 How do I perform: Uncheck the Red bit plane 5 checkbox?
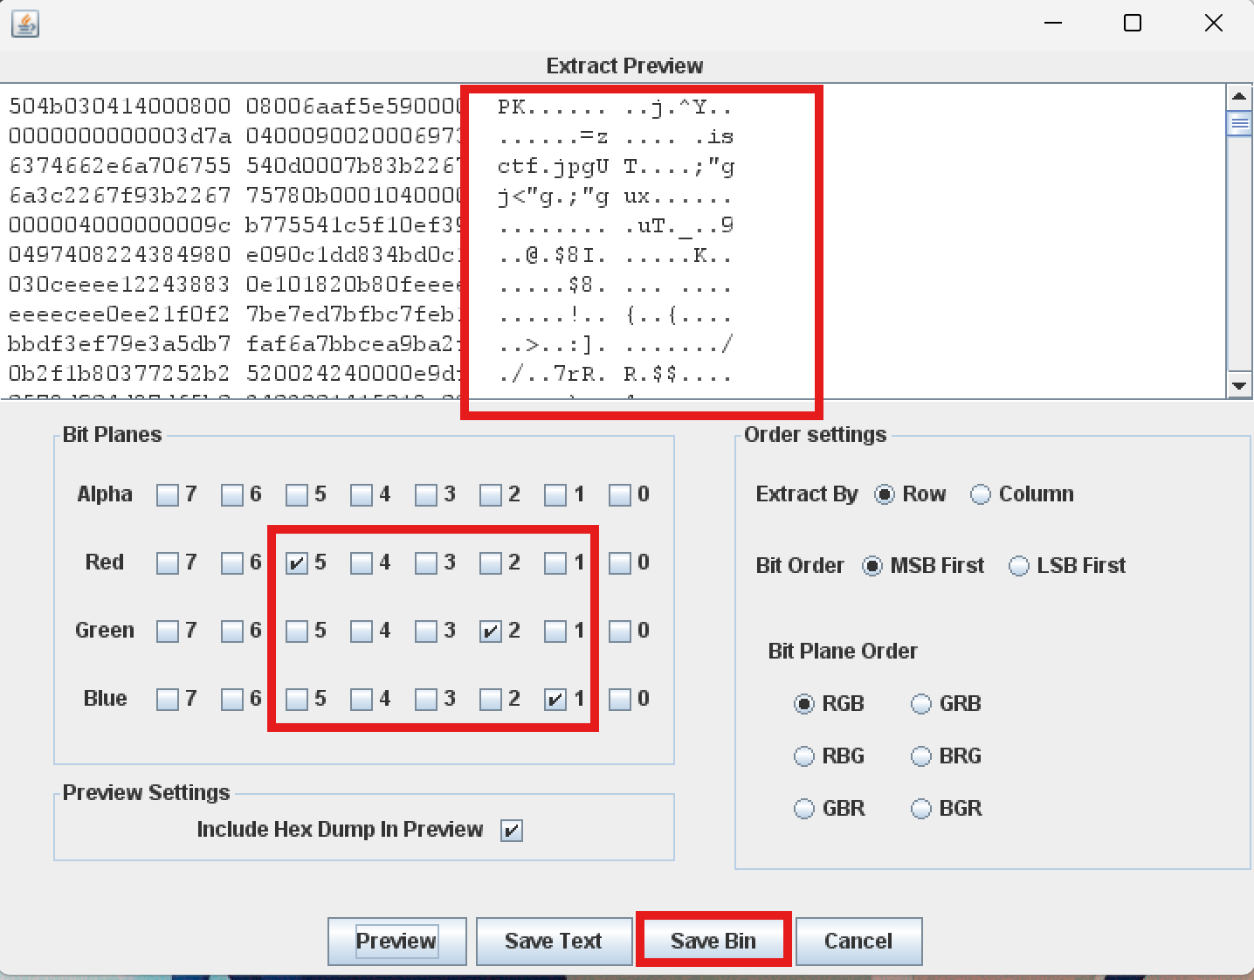[x=296, y=563]
